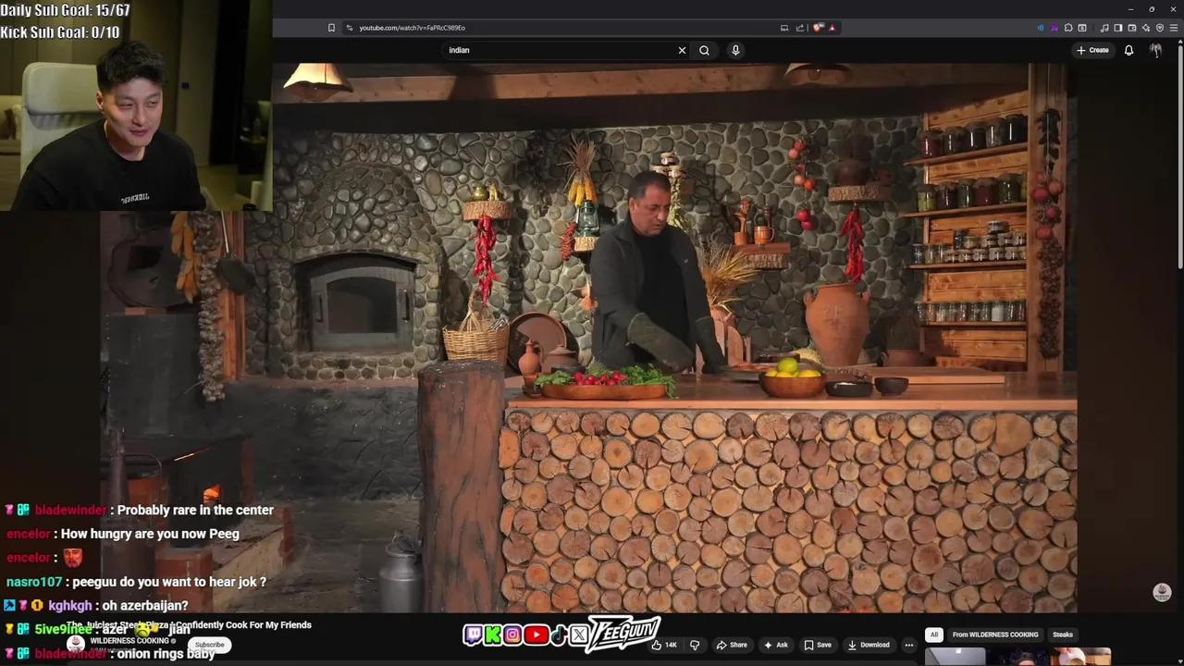Start voice search with the microphone
This screenshot has height=666, width=1184.
click(x=735, y=50)
